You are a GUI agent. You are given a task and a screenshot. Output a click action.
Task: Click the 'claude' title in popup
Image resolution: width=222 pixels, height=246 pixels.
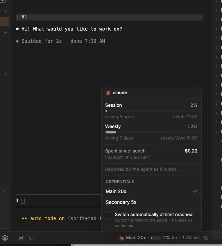[120, 93]
